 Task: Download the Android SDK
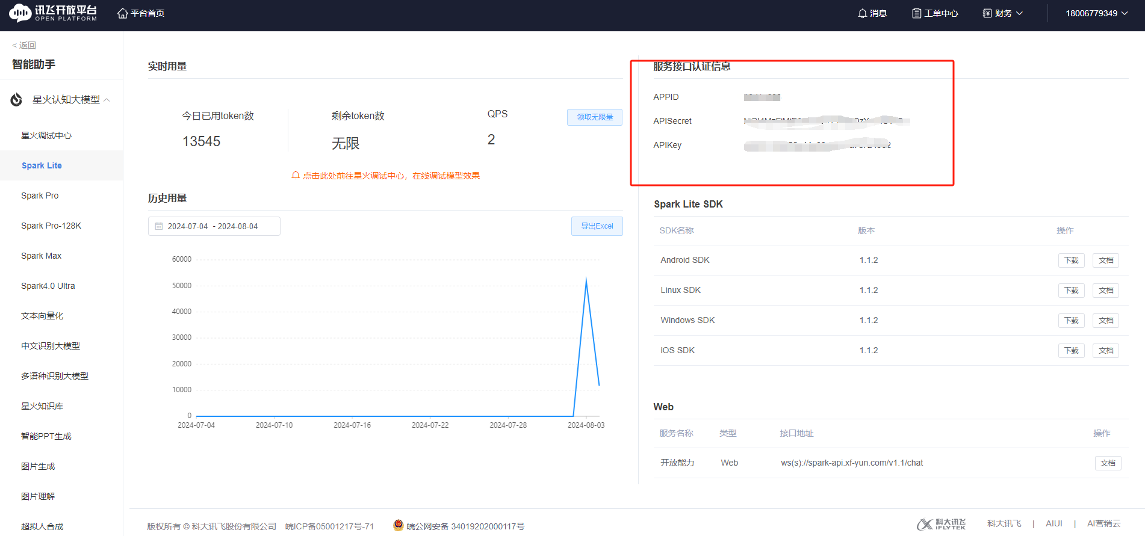tap(1071, 260)
